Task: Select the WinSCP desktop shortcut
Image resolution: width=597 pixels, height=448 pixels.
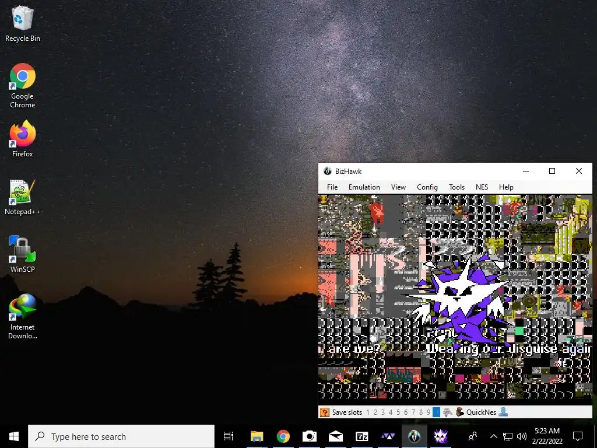Action: point(23,254)
